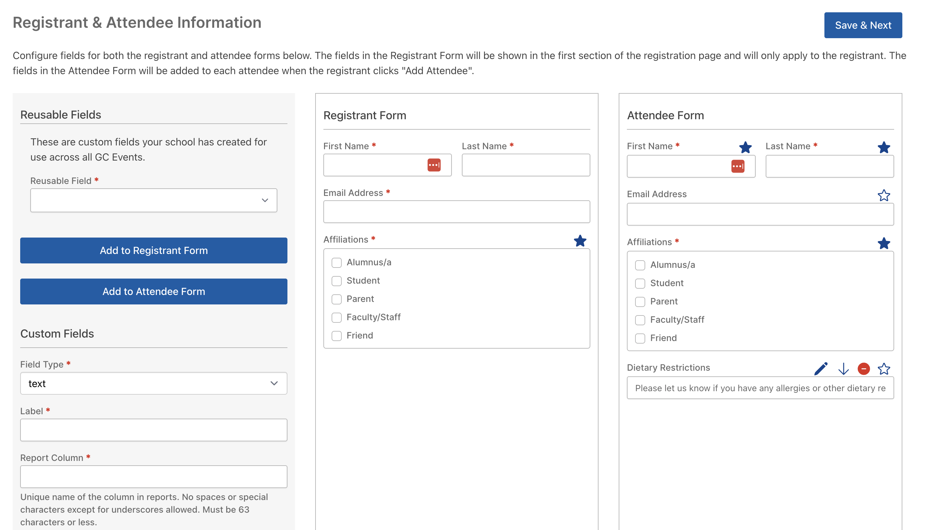Screen dimensions: 932x530
Task: Click the outlined star beside Attendee Email Address
Action: (884, 196)
